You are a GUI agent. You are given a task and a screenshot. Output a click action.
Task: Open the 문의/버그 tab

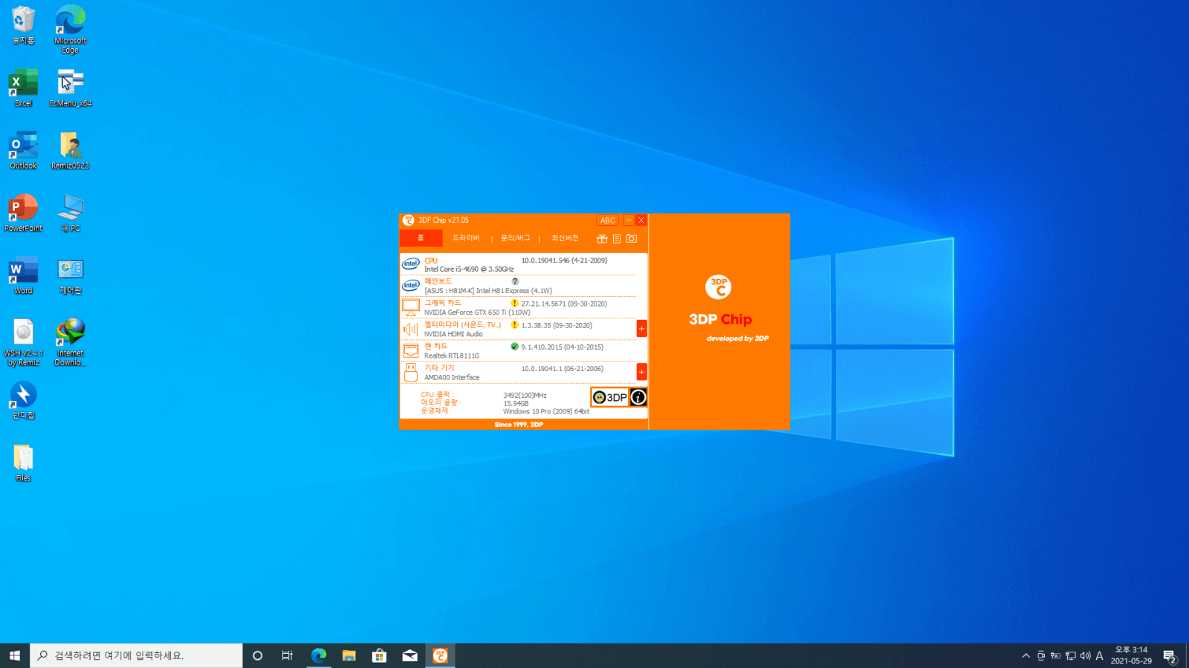(516, 238)
